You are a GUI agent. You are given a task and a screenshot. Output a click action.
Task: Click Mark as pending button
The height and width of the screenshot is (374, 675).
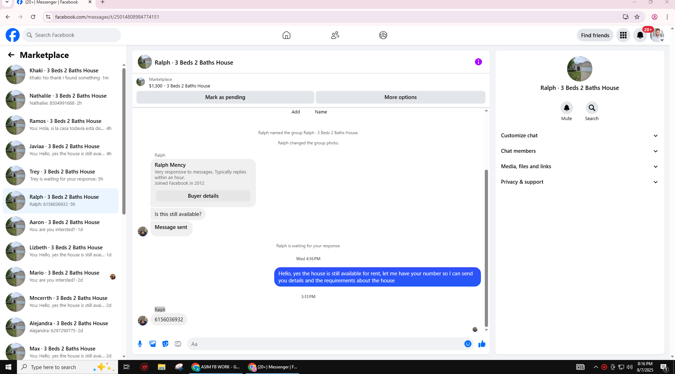(x=225, y=97)
